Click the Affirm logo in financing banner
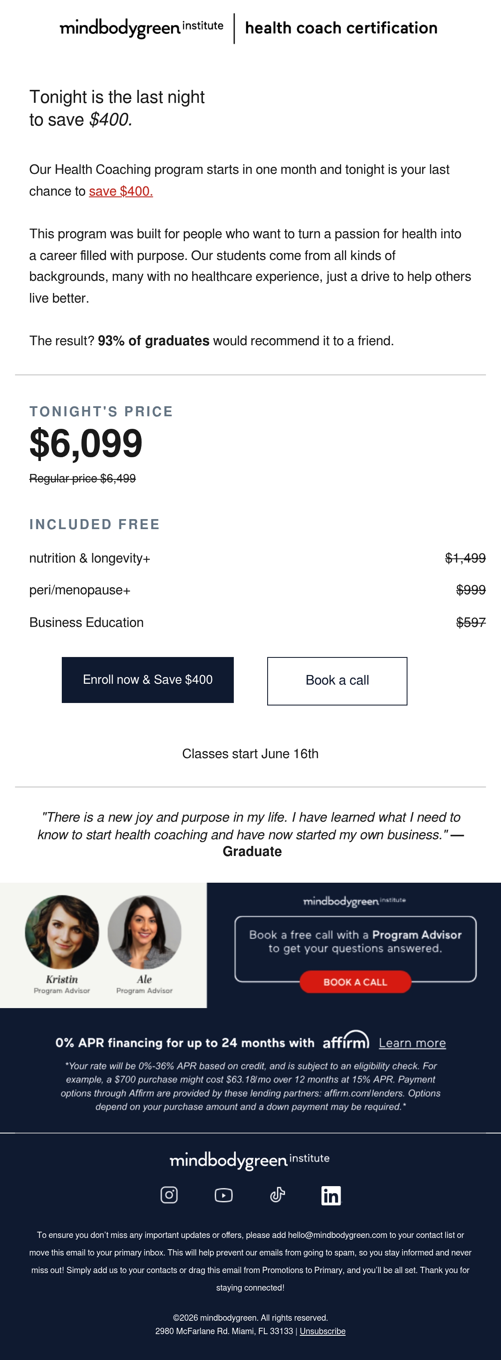The width and height of the screenshot is (501, 1360). [346, 1040]
